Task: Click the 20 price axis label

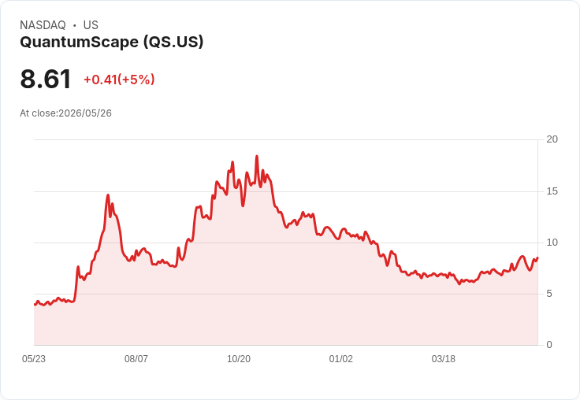Action: pos(552,139)
